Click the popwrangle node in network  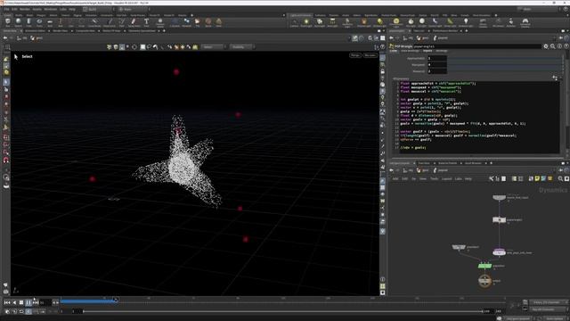pos(499,220)
